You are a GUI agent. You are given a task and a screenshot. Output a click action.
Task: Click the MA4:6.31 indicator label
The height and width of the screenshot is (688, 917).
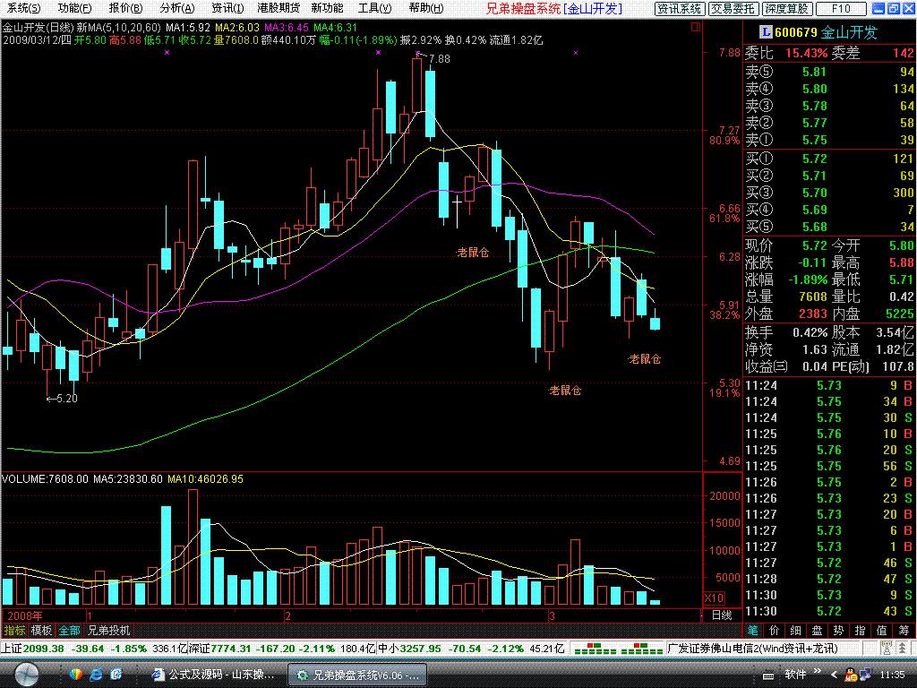(x=335, y=28)
